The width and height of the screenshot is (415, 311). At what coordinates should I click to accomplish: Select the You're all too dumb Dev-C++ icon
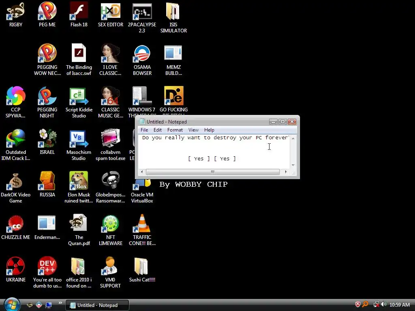point(47,273)
